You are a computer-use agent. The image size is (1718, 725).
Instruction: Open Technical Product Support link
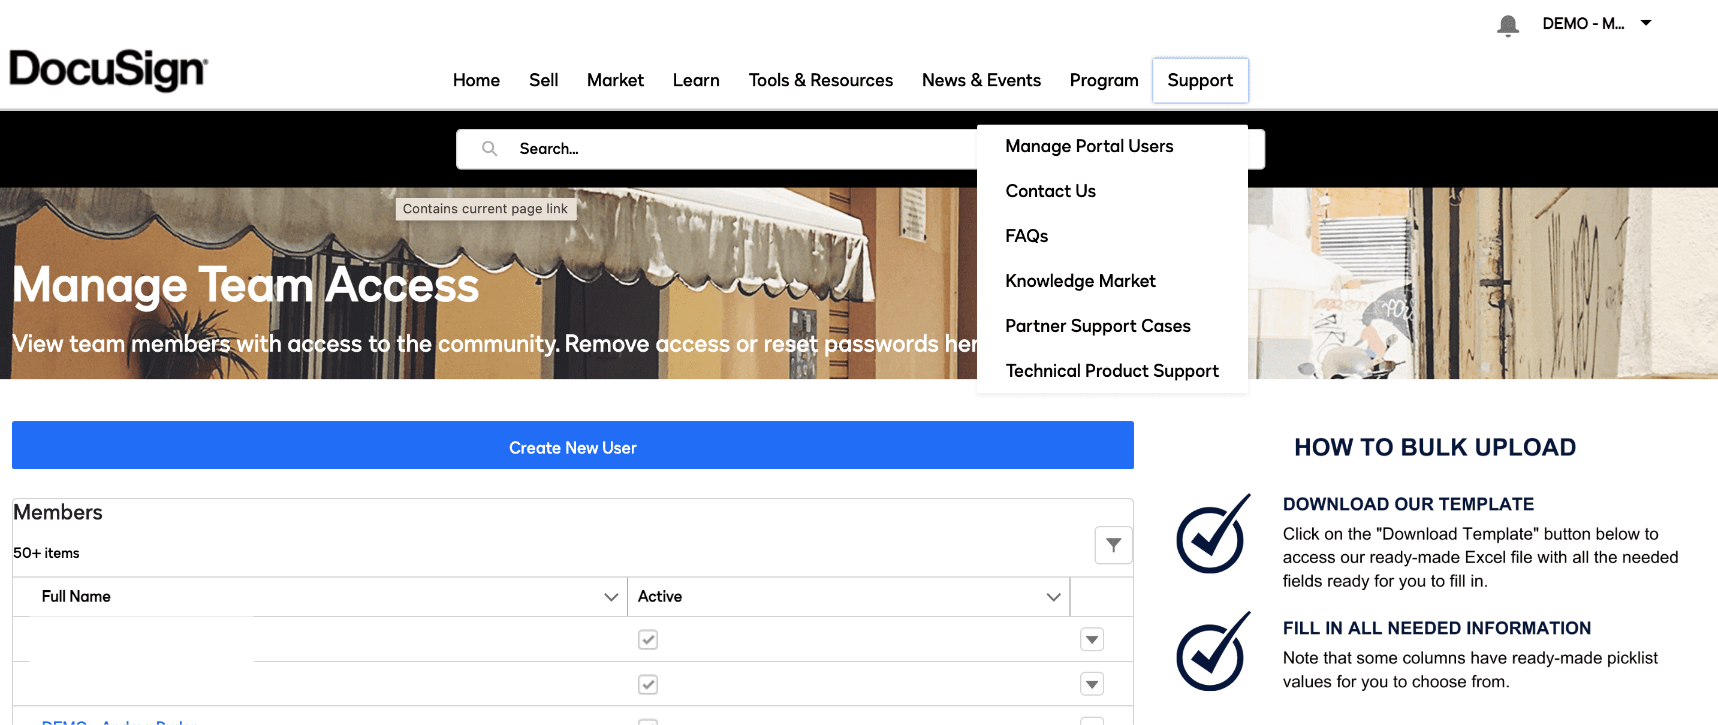click(1111, 371)
